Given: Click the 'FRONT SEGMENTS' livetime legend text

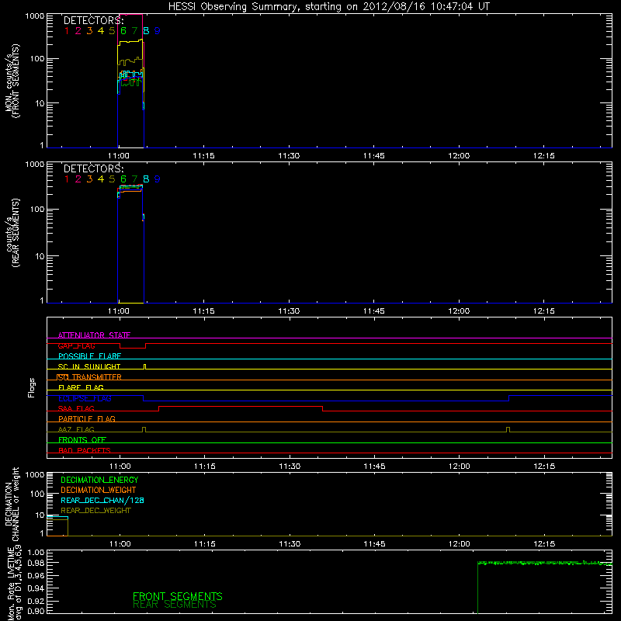Looking at the screenshot, I should pyautogui.click(x=178, y=596).
